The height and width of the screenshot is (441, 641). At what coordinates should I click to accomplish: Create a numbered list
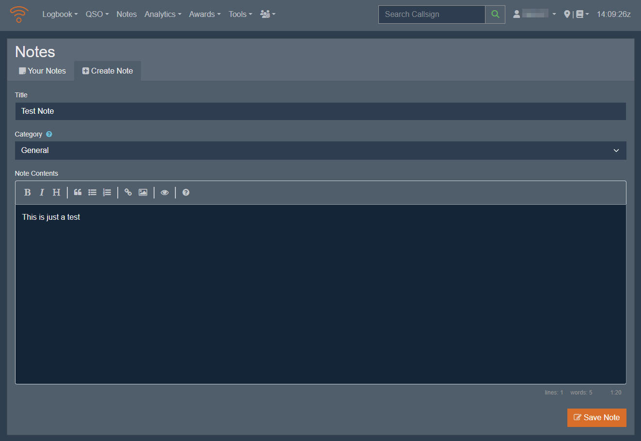tap(107, 193)
